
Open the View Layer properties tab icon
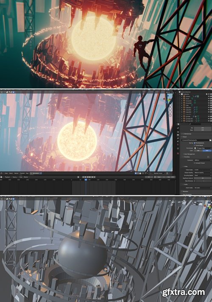178,138
